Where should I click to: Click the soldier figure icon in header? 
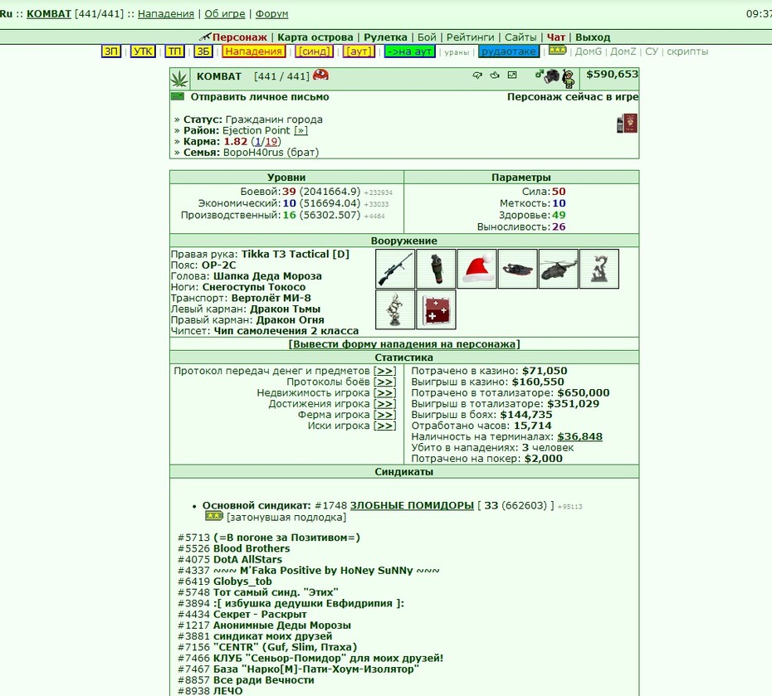(569, 79)
